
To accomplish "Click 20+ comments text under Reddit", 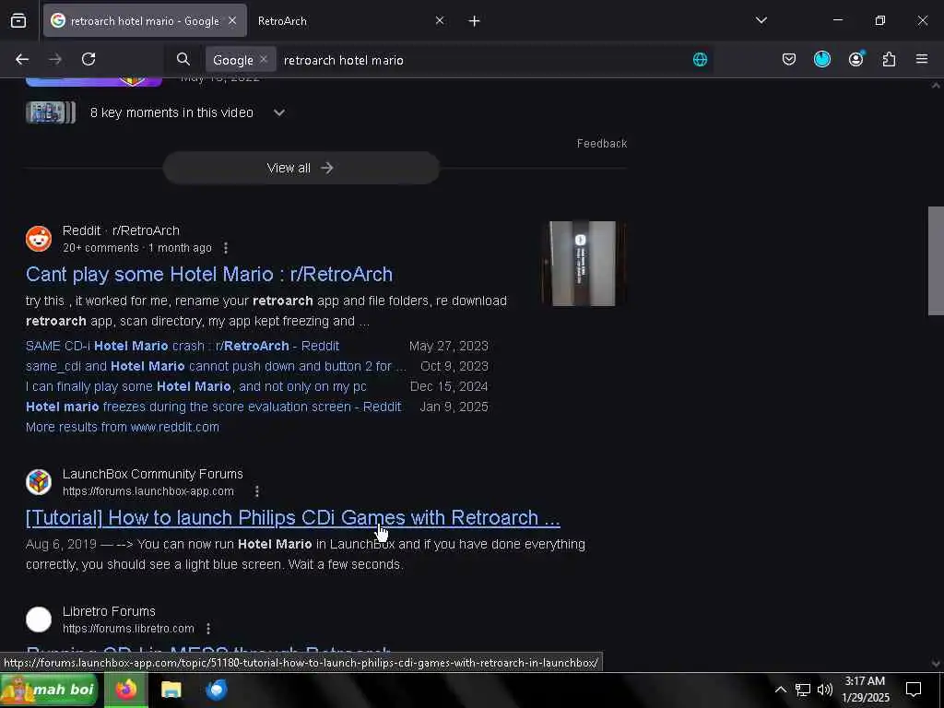I will point(100,248).
